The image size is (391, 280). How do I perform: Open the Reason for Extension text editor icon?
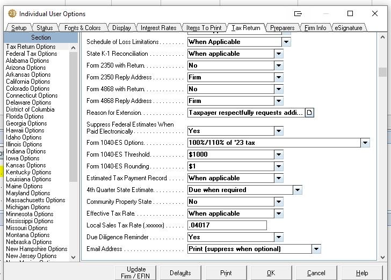309,113
